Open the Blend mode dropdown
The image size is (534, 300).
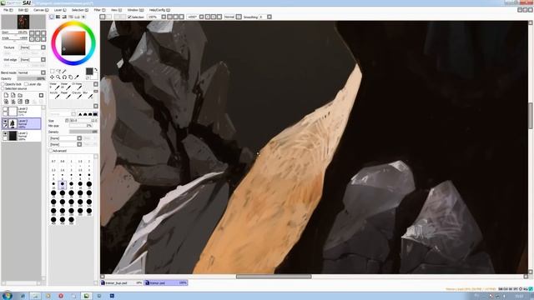pos(32,72)
